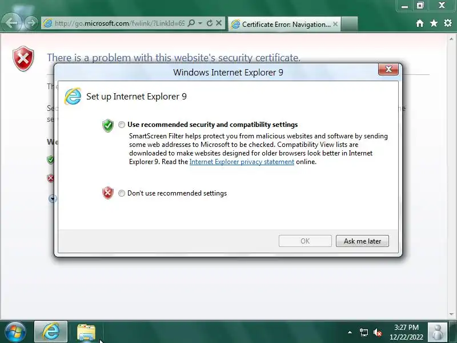457x343 pixels.
Task: Open Windows Explorer from the taskbar
Action: (86, 332)
